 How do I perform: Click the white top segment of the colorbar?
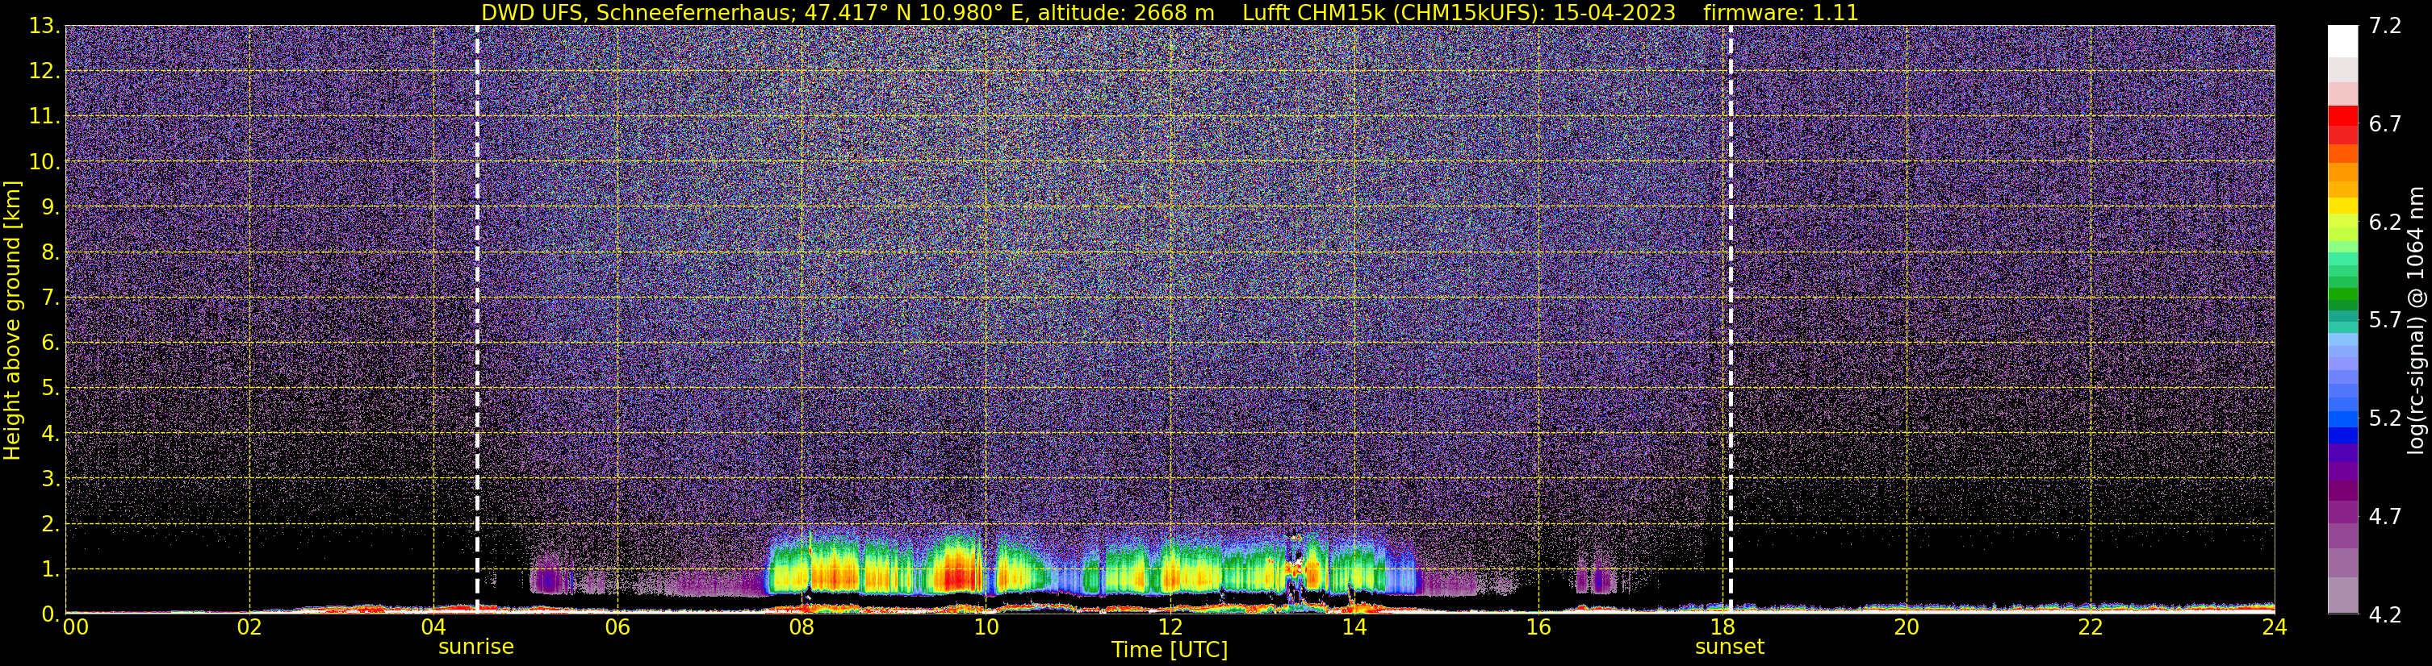tap(2342, 41)
